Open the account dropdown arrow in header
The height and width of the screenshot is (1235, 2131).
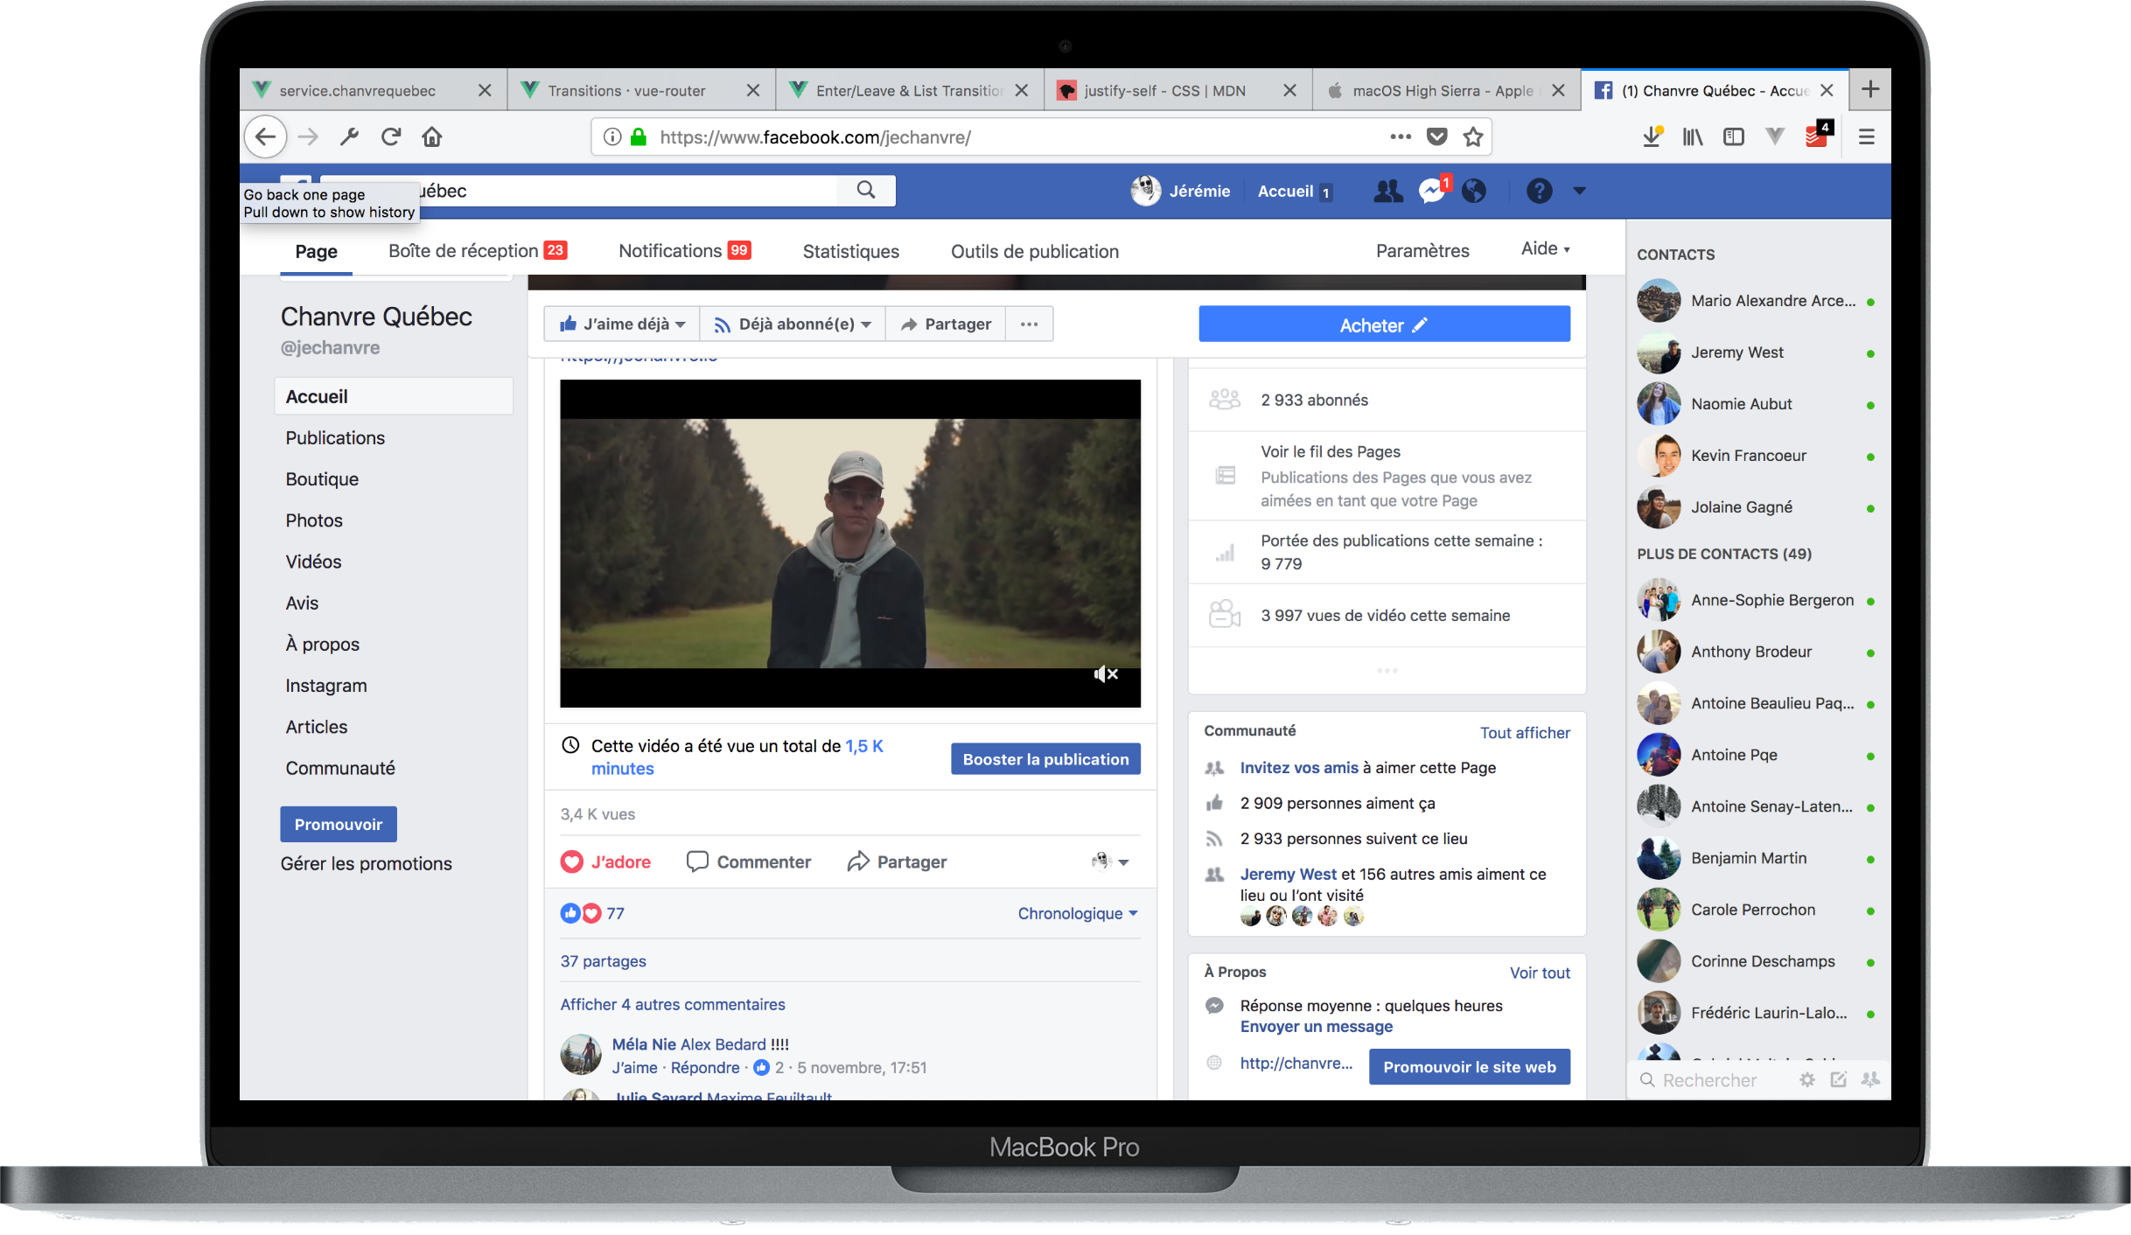tap(1579, 191)
